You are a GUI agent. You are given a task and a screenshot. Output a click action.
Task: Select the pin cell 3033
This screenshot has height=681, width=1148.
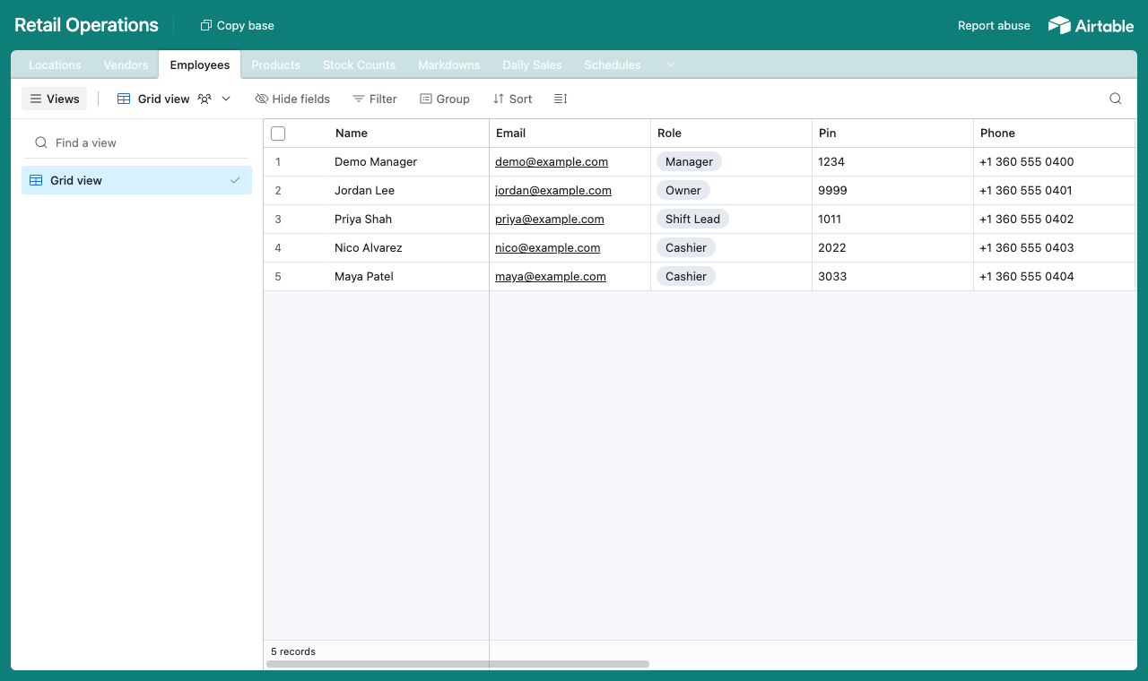(893, 277)
